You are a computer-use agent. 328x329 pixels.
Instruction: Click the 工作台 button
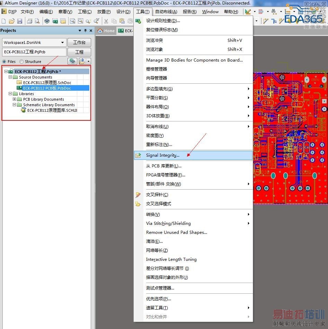click(x=79, y=43)
